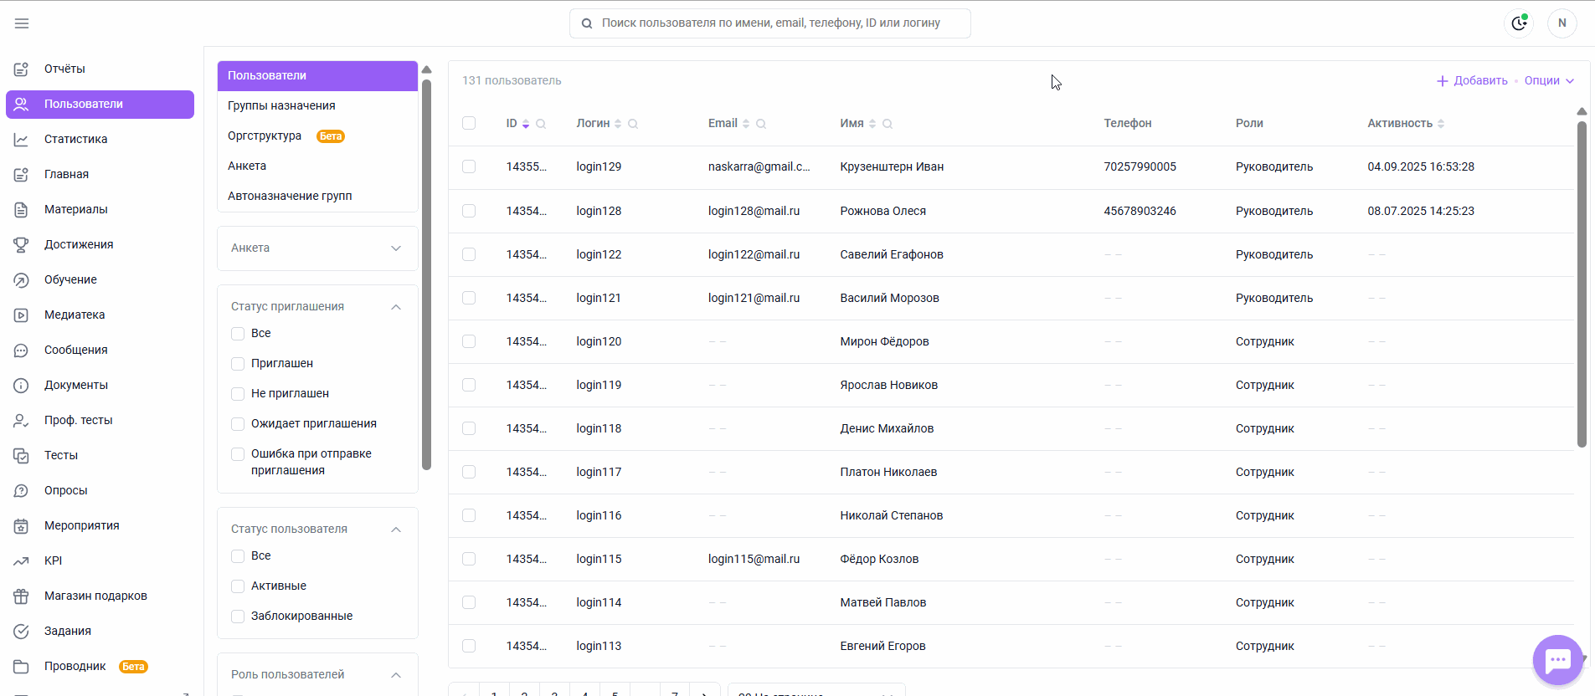Click search icon in Логин column
Image resolution: width=1595 pixels, height=696 pixels.
click(633, 124)
